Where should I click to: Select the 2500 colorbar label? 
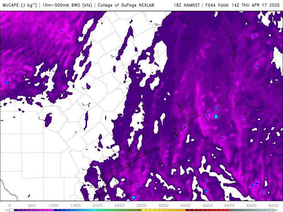coord(120,206)
